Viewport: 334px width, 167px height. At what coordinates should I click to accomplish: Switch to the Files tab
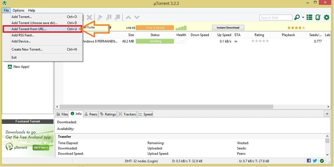tap(62, 114)
